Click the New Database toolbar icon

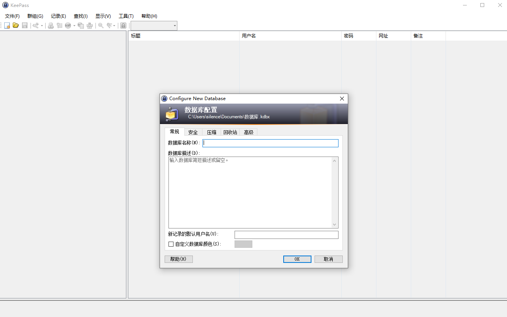[7, 26]
